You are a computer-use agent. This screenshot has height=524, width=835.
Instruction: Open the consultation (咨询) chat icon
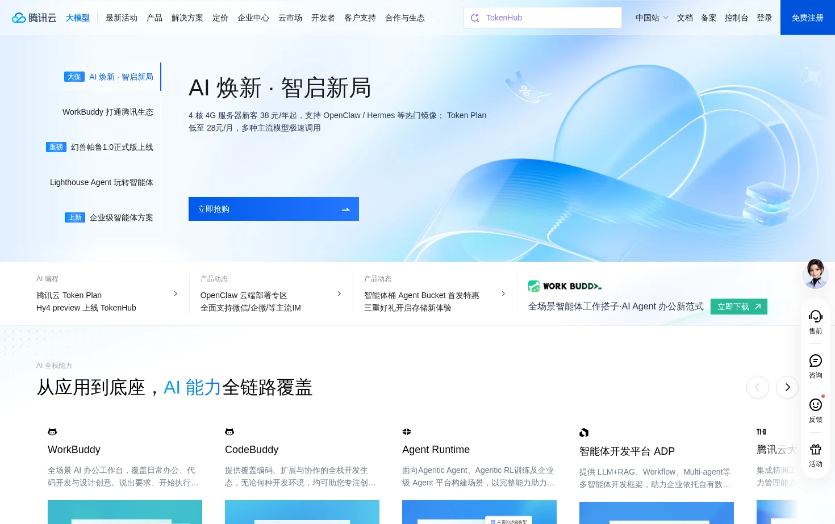click(x=816, y=360)
